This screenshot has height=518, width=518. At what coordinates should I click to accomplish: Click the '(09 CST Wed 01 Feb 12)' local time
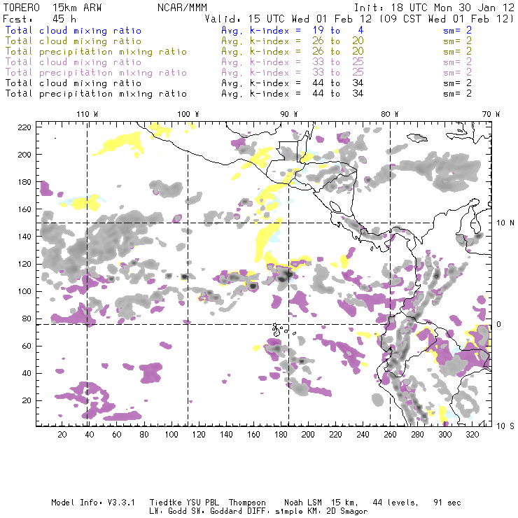pyautogui.click(x=447, y=19)
